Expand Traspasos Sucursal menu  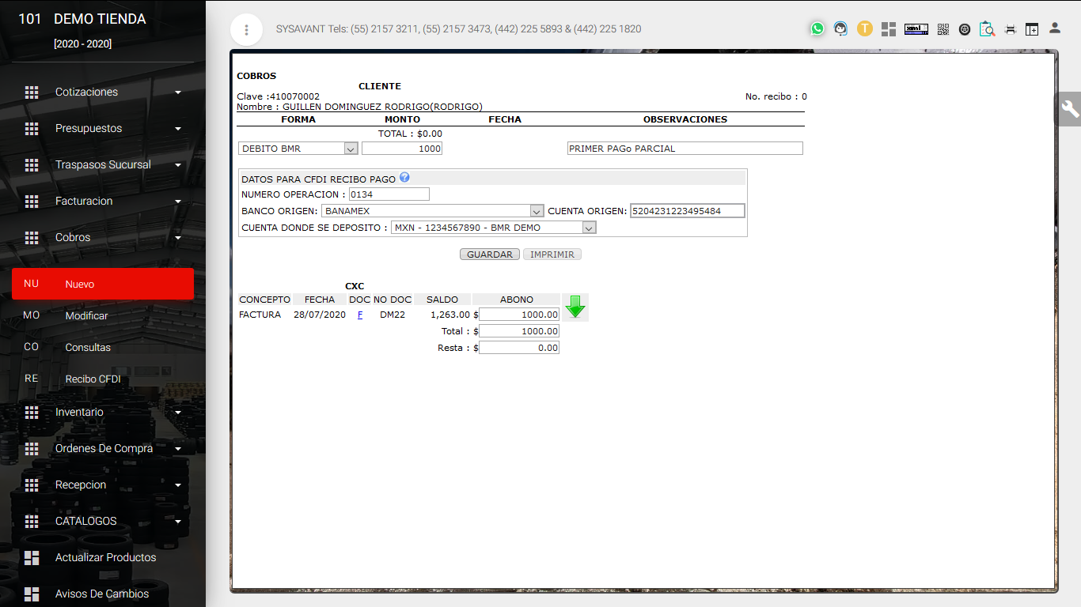tap(178, 165)
